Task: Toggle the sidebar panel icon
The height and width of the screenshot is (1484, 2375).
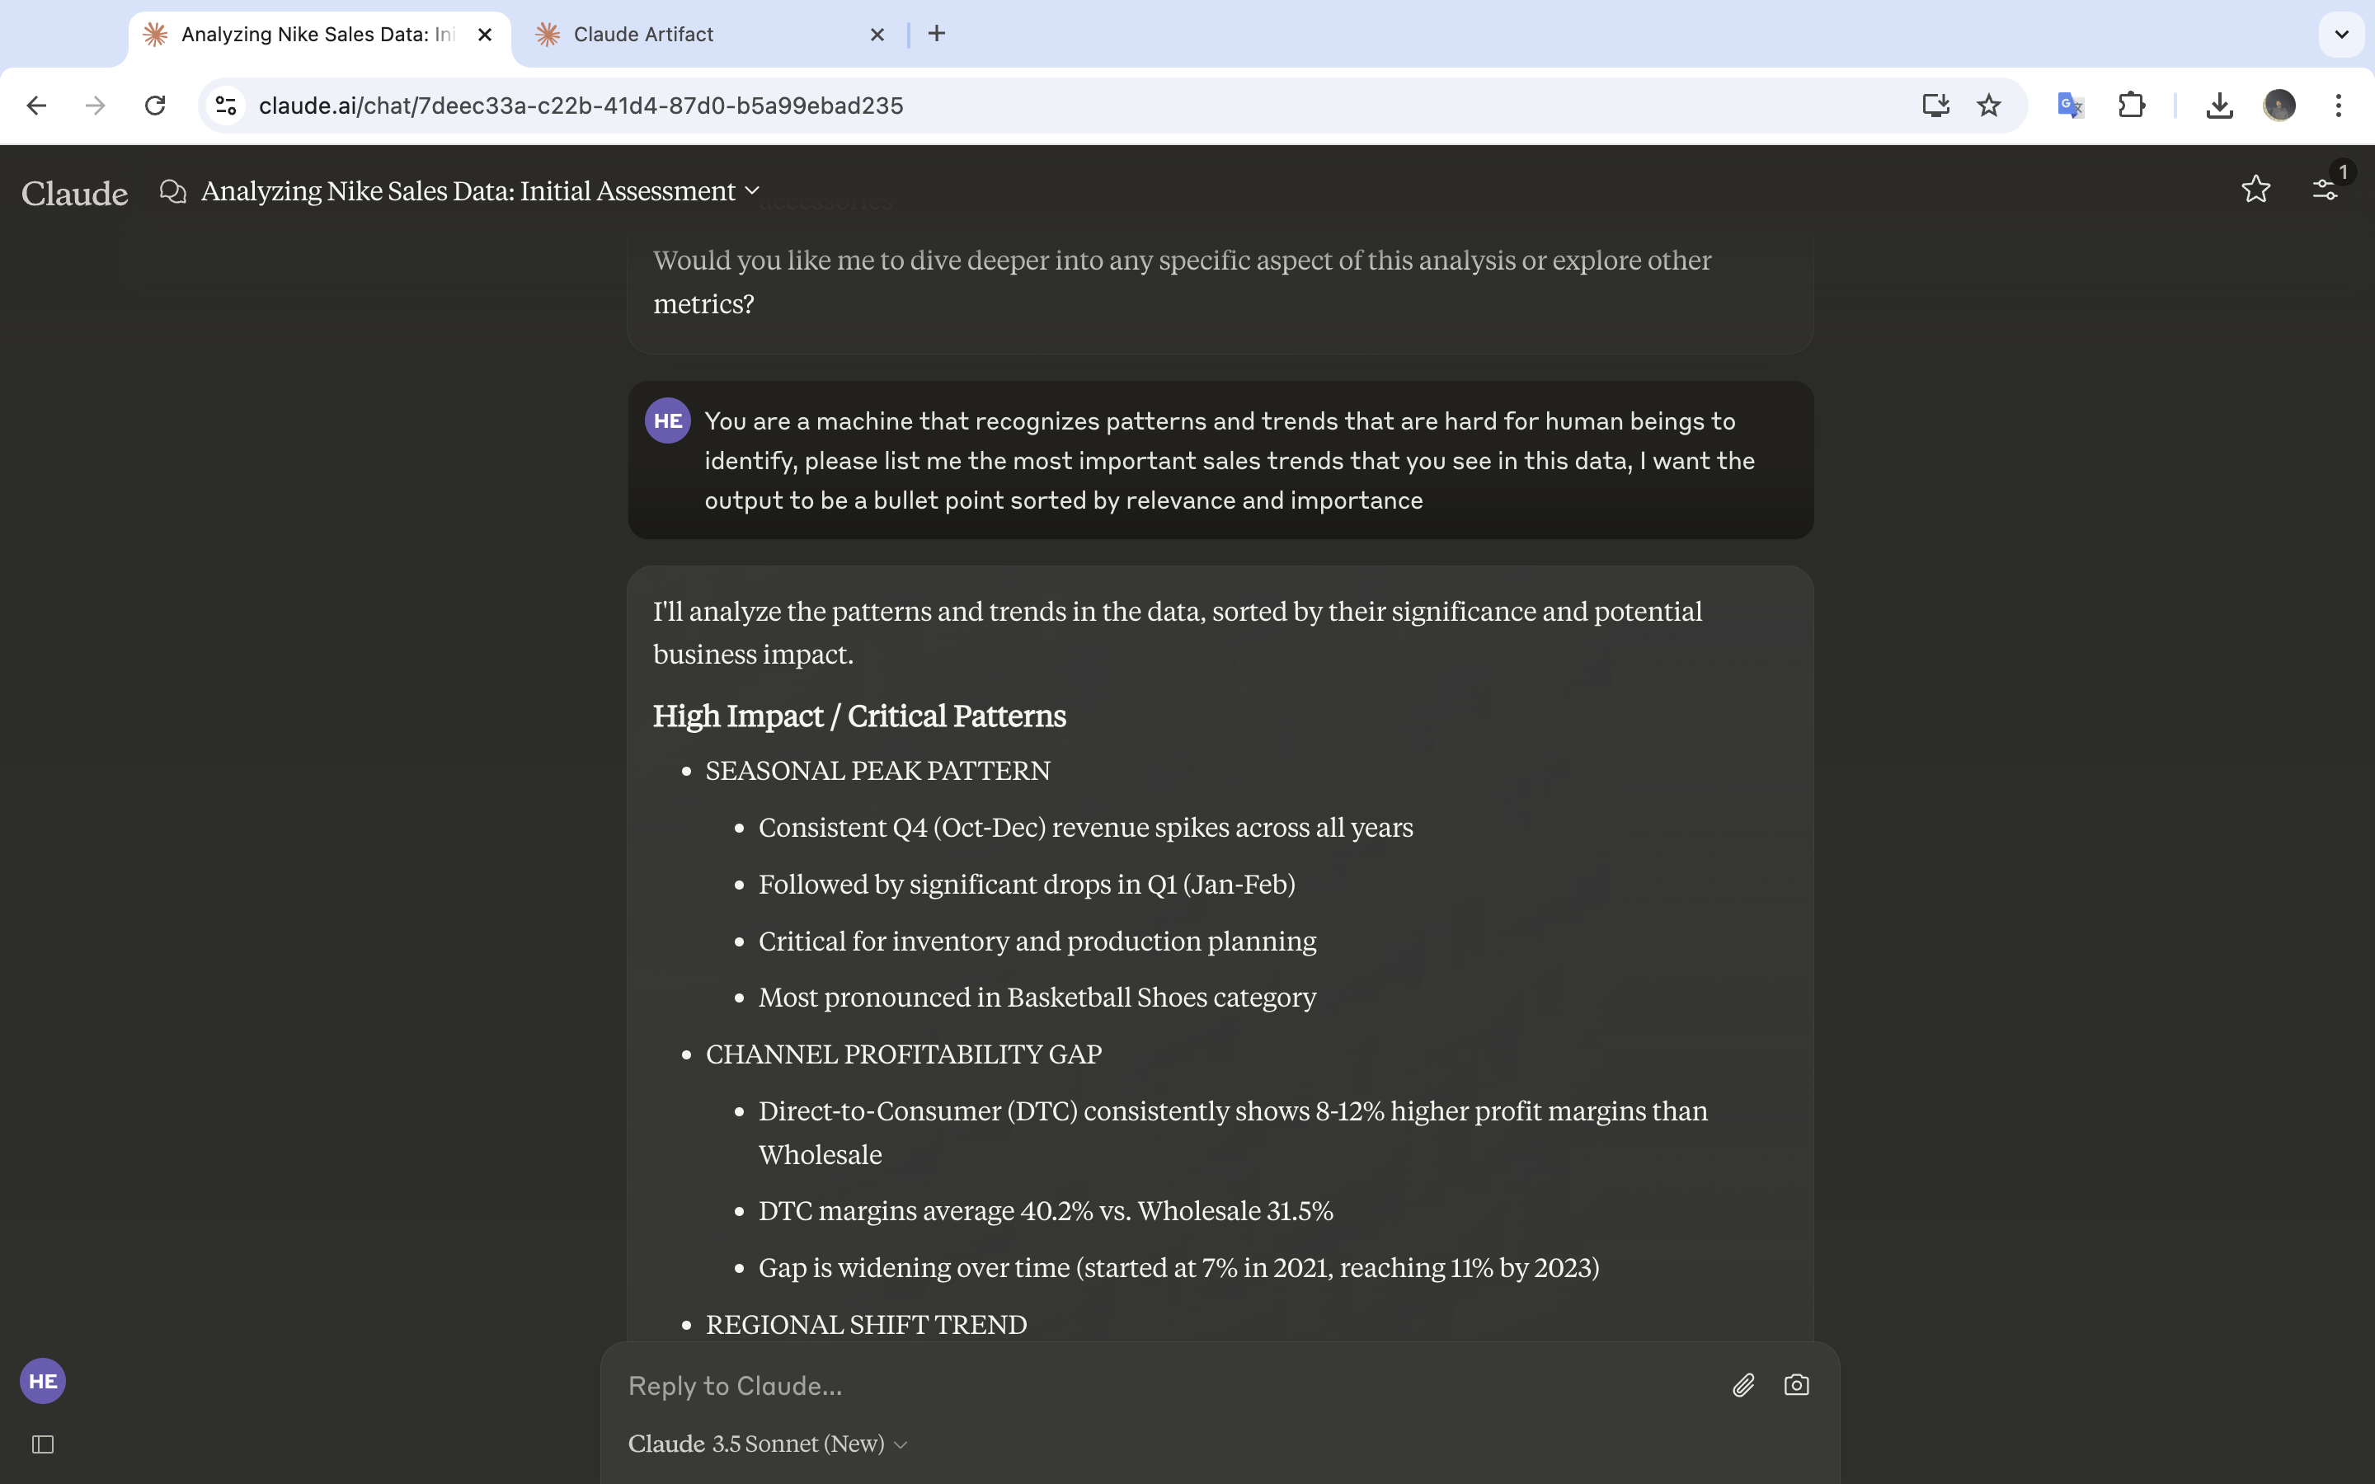Action: (x=42, y=1444)
